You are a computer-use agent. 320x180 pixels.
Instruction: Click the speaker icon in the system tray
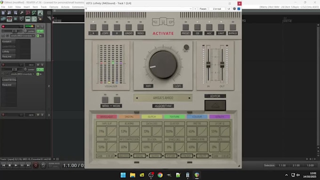[x=298, y=175]
